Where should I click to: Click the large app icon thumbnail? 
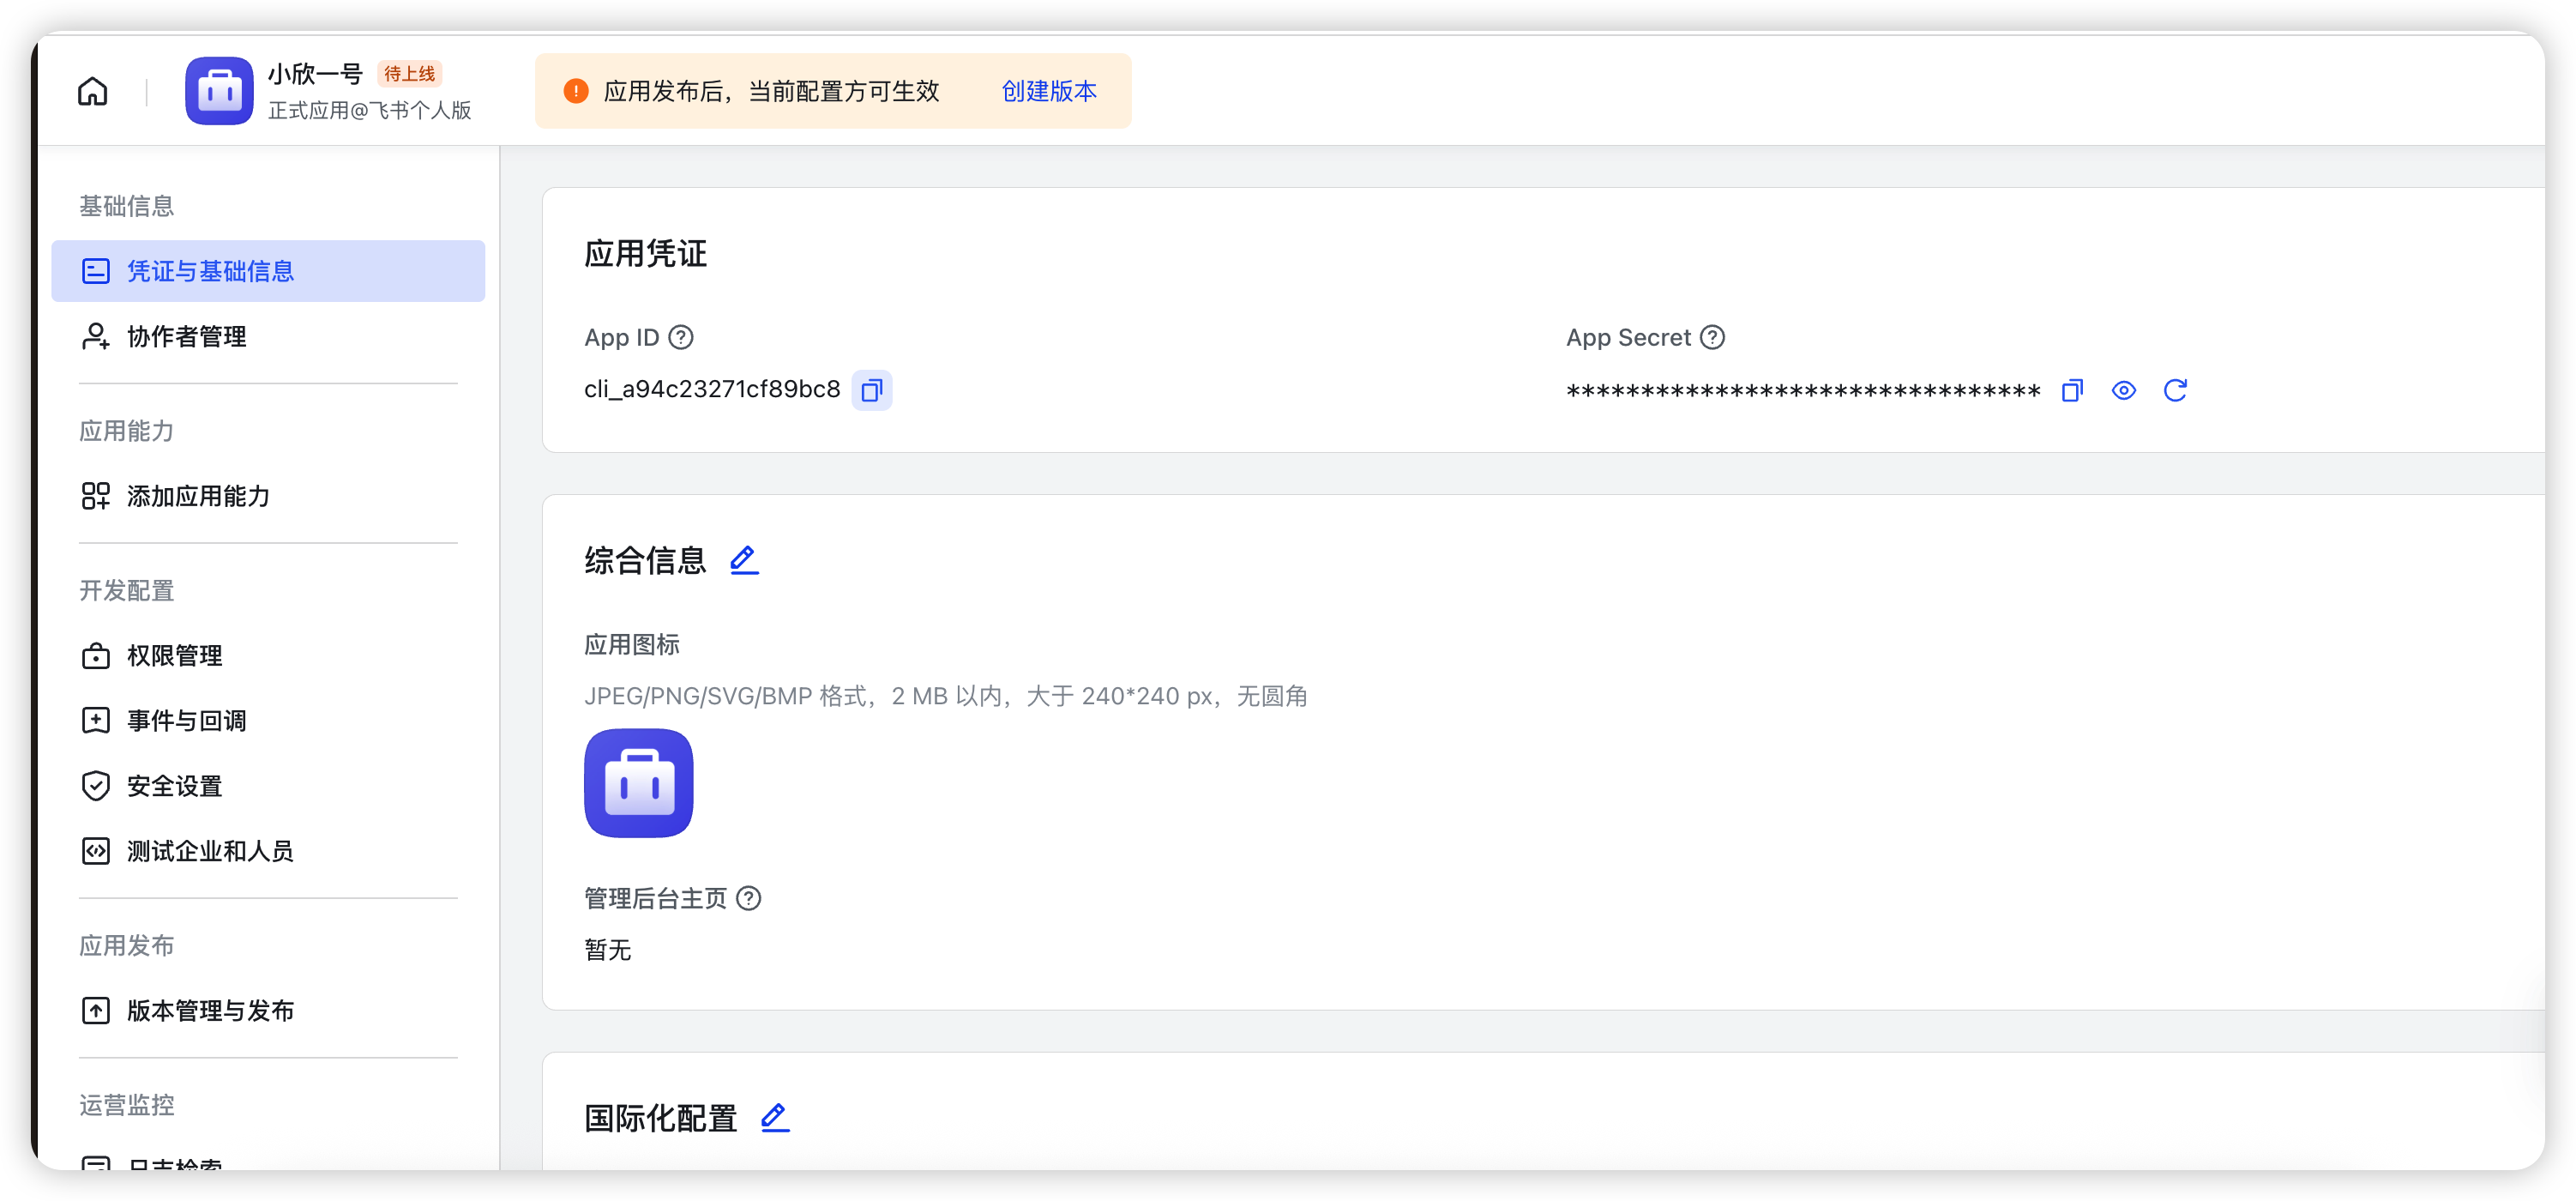(638, 783)
